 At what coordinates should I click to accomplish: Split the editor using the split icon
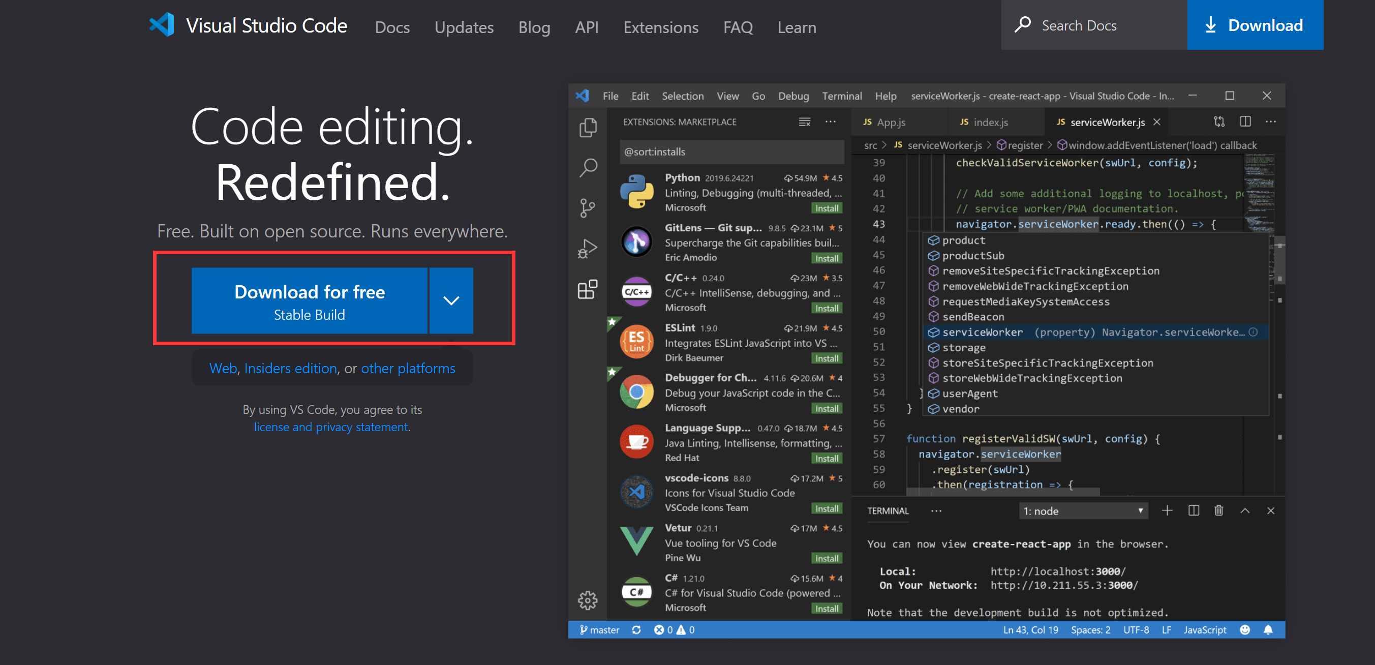[1245, 122]
